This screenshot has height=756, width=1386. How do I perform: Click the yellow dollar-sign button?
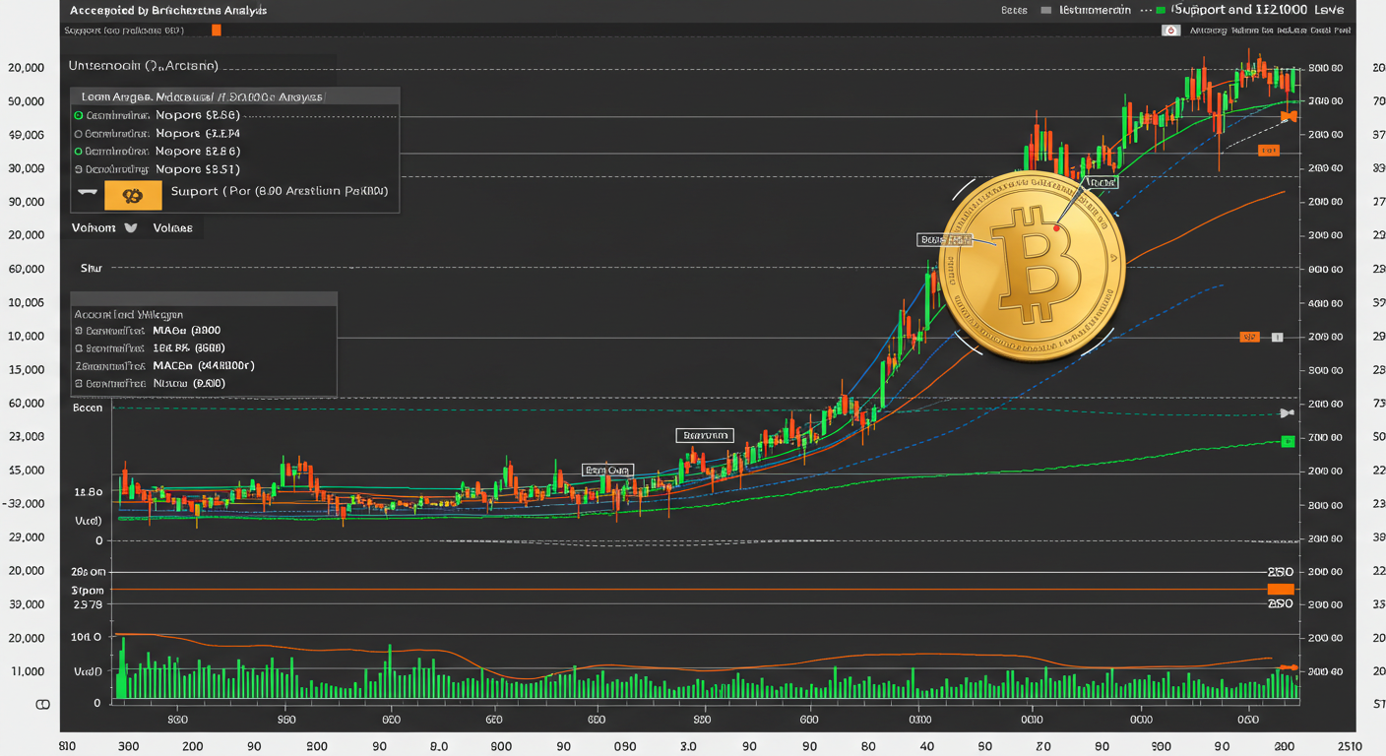coord(132,195)
